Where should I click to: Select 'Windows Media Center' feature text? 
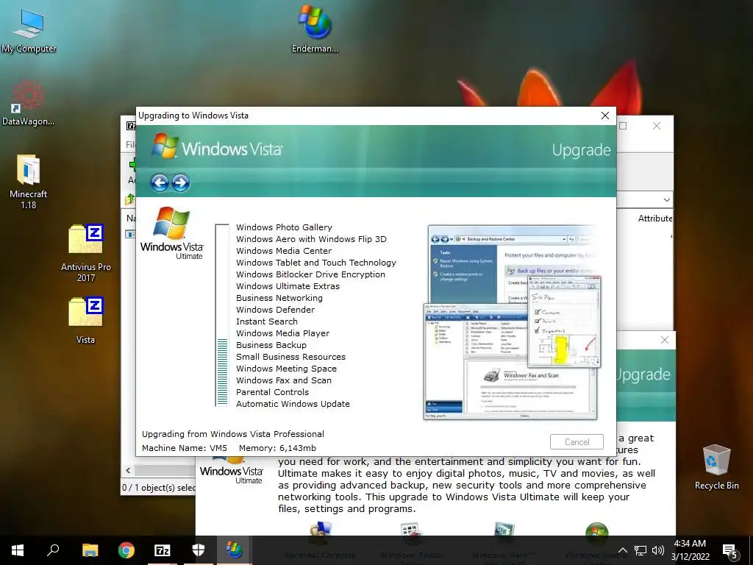point(284,251)
